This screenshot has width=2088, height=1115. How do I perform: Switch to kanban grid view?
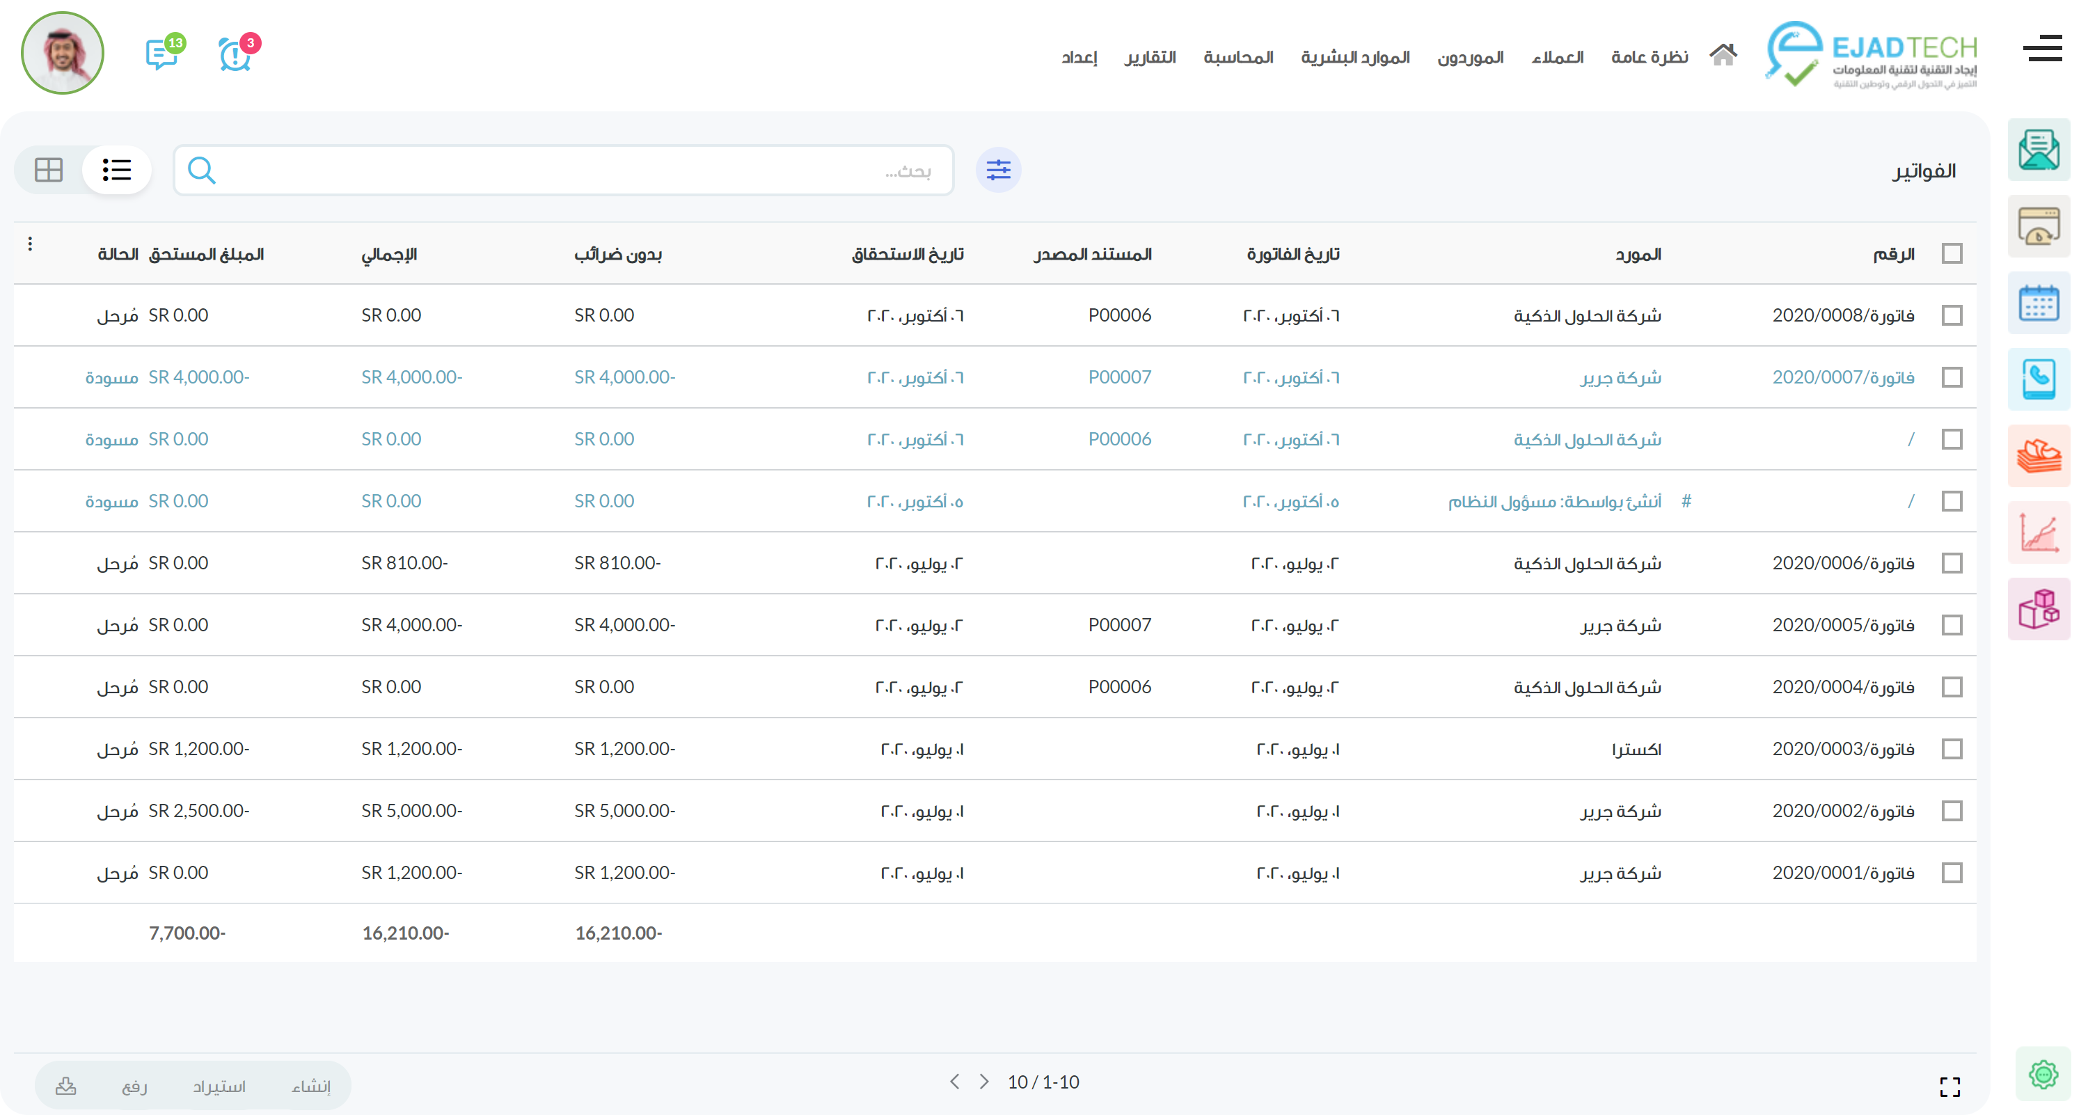click(49, 170)
